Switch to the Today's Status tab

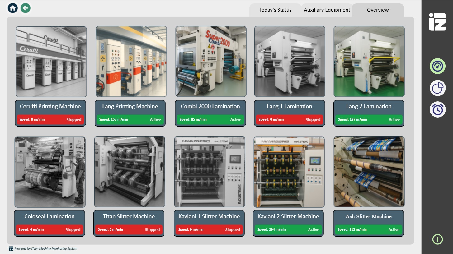click(275, 10)
